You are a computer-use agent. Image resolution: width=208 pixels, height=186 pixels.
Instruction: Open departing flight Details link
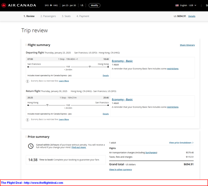click(x=106, y=75)
